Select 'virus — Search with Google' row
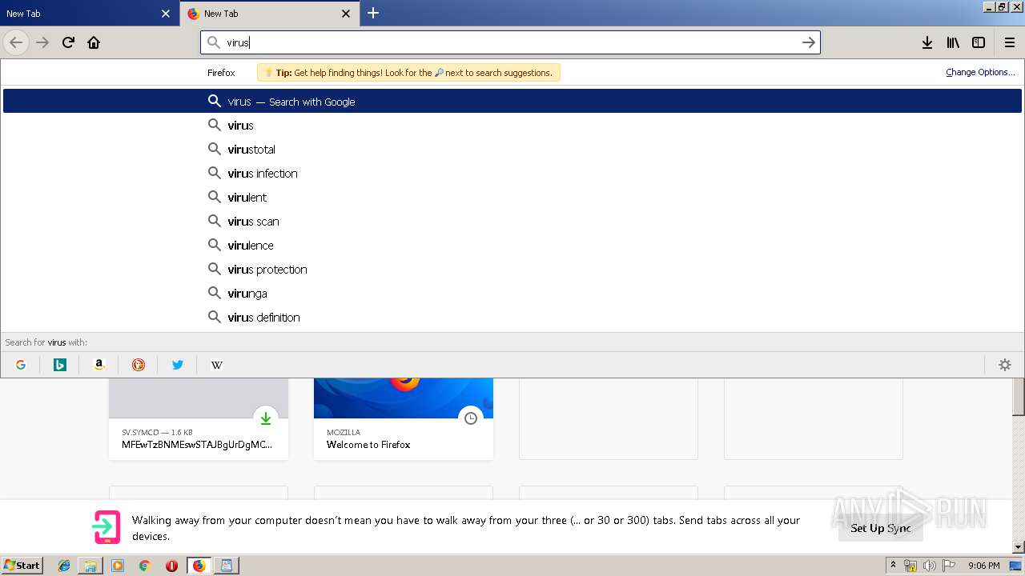This screenshot has height=576, width=1025. [512, 101]
